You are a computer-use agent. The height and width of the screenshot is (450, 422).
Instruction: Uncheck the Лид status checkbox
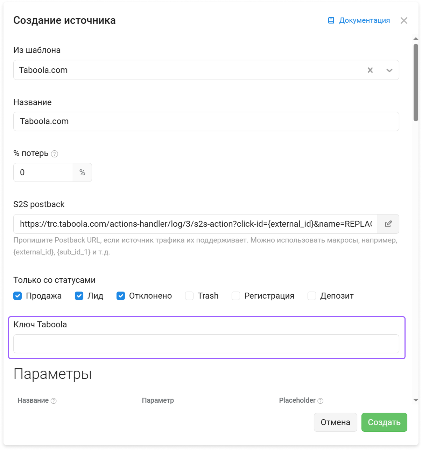(79, 296)
